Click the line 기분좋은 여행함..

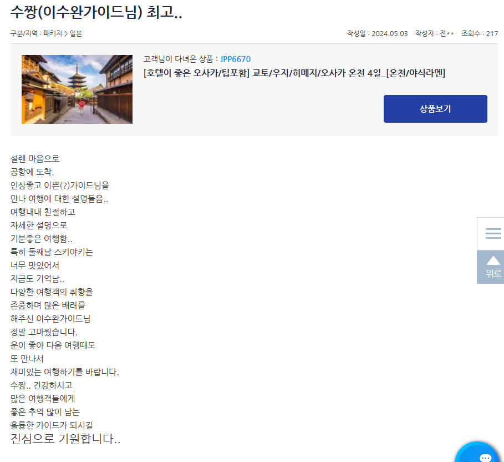[x=41, y=239]
